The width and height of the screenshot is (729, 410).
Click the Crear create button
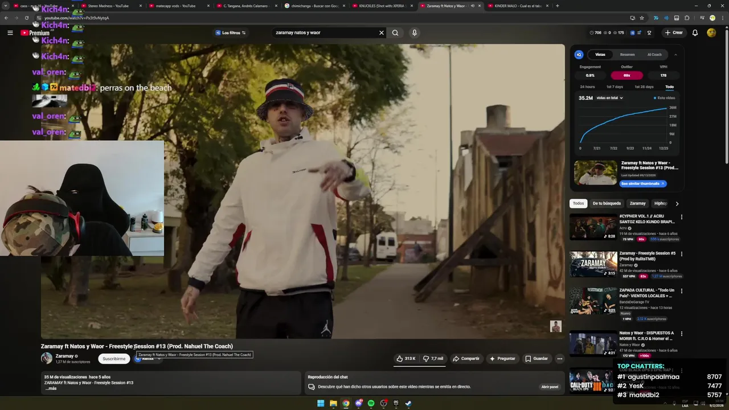tap(674, 32)
